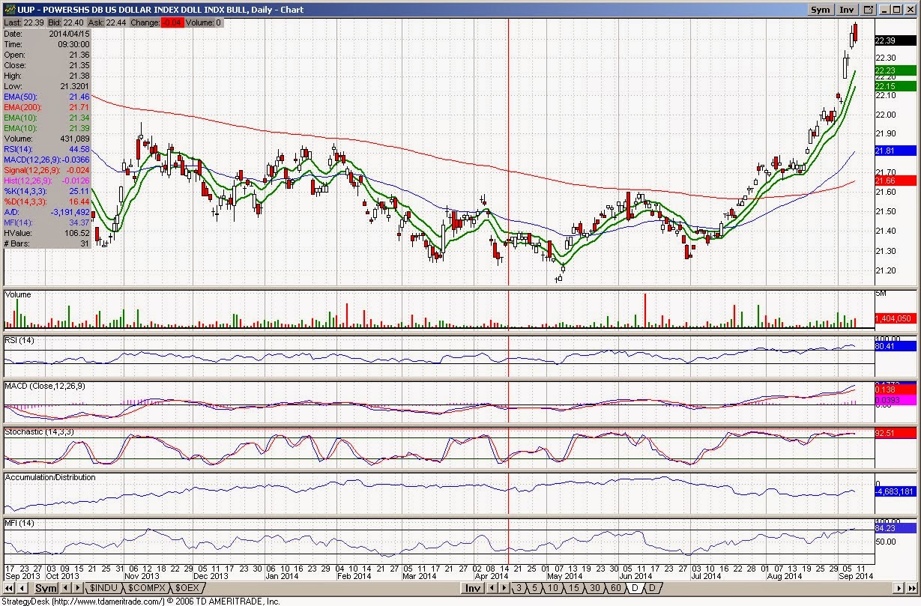The height and width of the screenshot is (606, 921).
Task: Select the 30-minute interval tab
Action: pyautogui.click(x=594, y=588)
